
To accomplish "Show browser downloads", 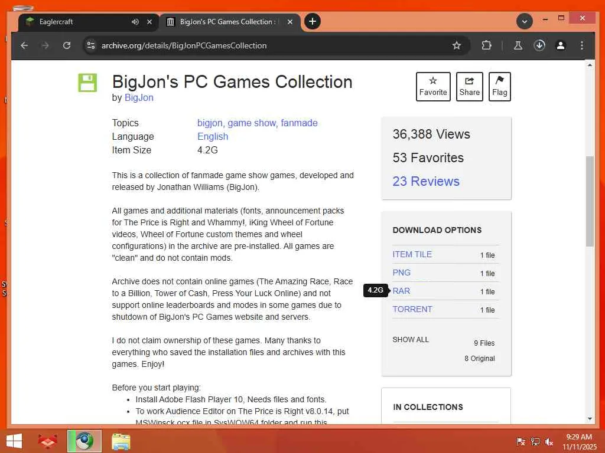I will tap(539, 45).
